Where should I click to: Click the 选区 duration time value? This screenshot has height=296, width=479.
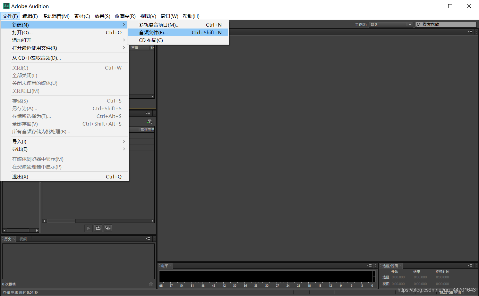[x=442, y=277]
